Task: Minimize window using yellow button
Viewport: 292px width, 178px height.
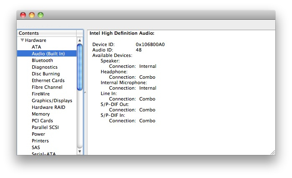Action: point(32,15)
